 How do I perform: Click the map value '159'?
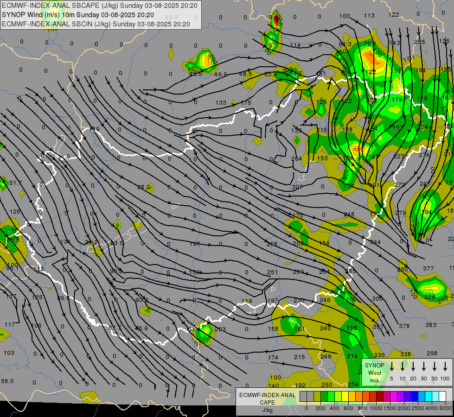pos(195,272)
